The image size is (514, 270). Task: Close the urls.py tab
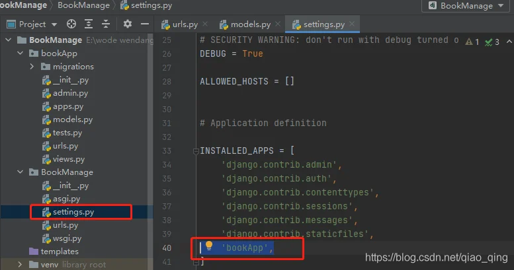point(205,24)
